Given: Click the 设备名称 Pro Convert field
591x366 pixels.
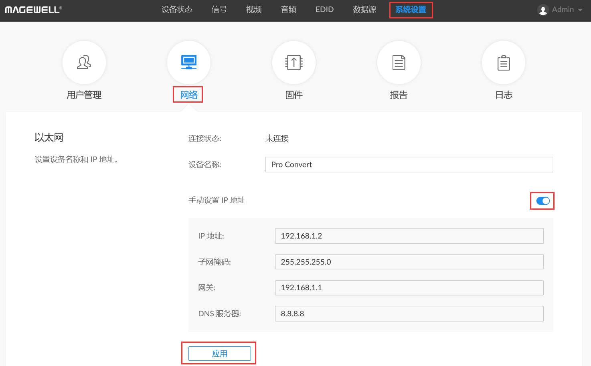Looking at the screenshot, I should 409,164.
